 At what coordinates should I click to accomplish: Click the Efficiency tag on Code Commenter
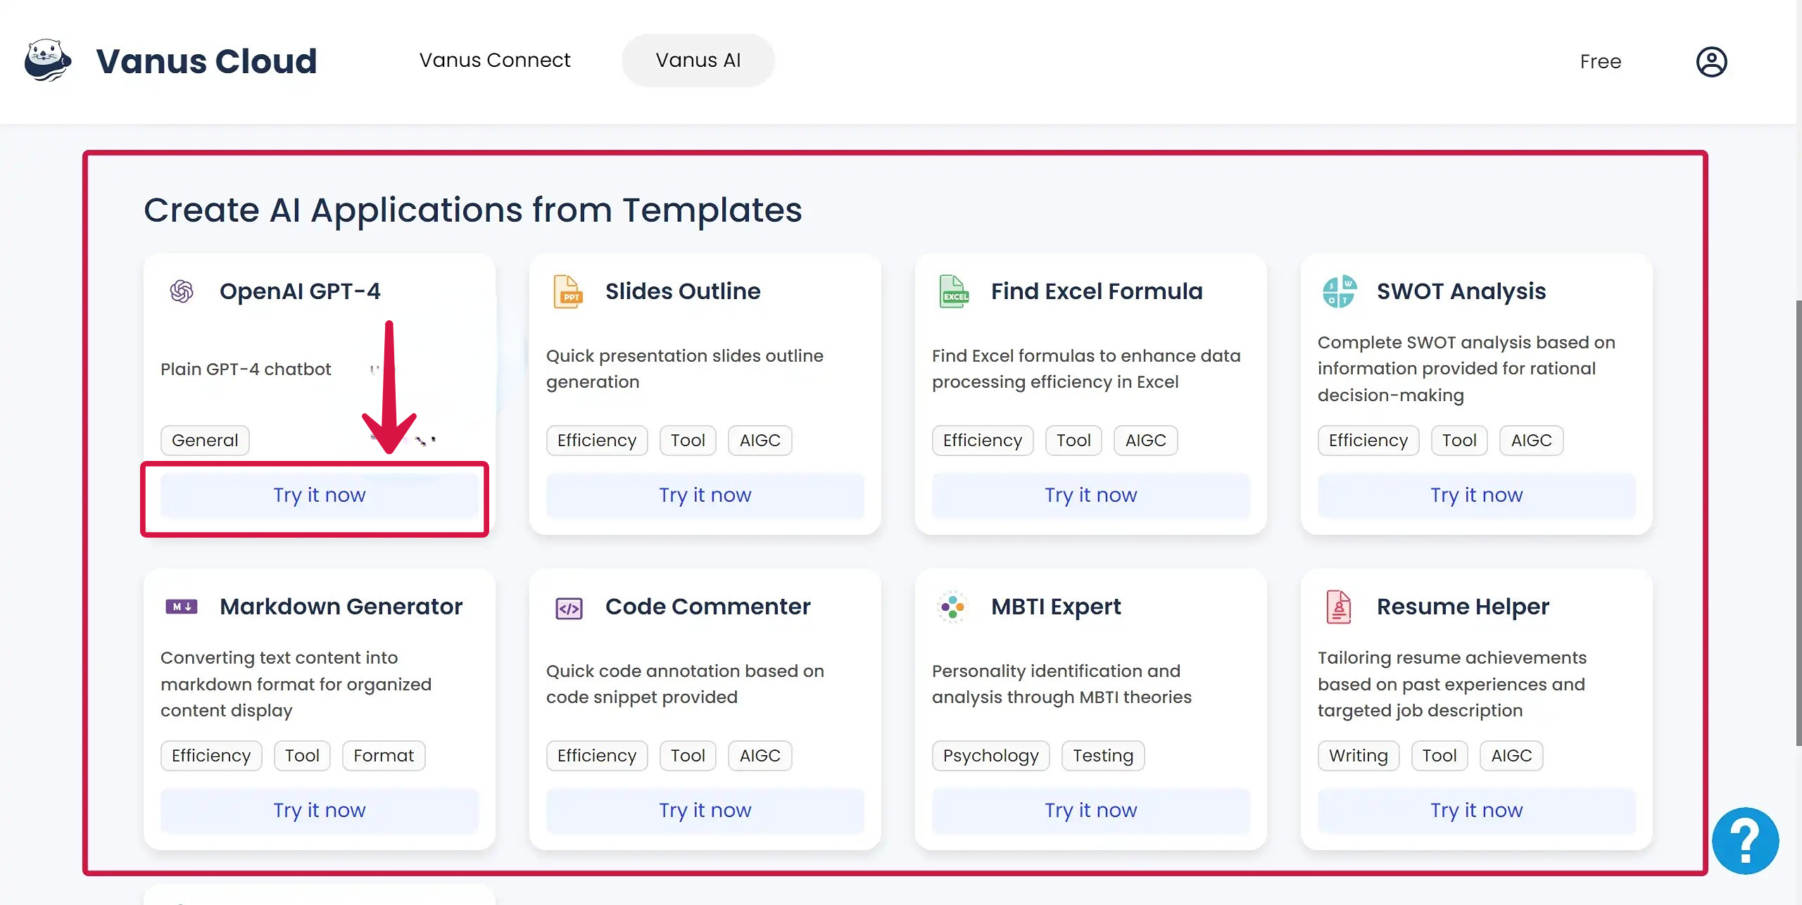tap(597, 756)
